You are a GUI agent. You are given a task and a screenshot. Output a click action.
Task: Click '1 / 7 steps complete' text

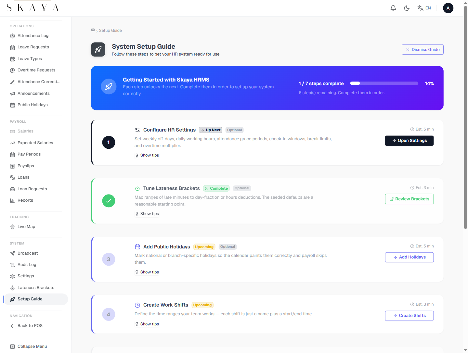pos(321,83)
